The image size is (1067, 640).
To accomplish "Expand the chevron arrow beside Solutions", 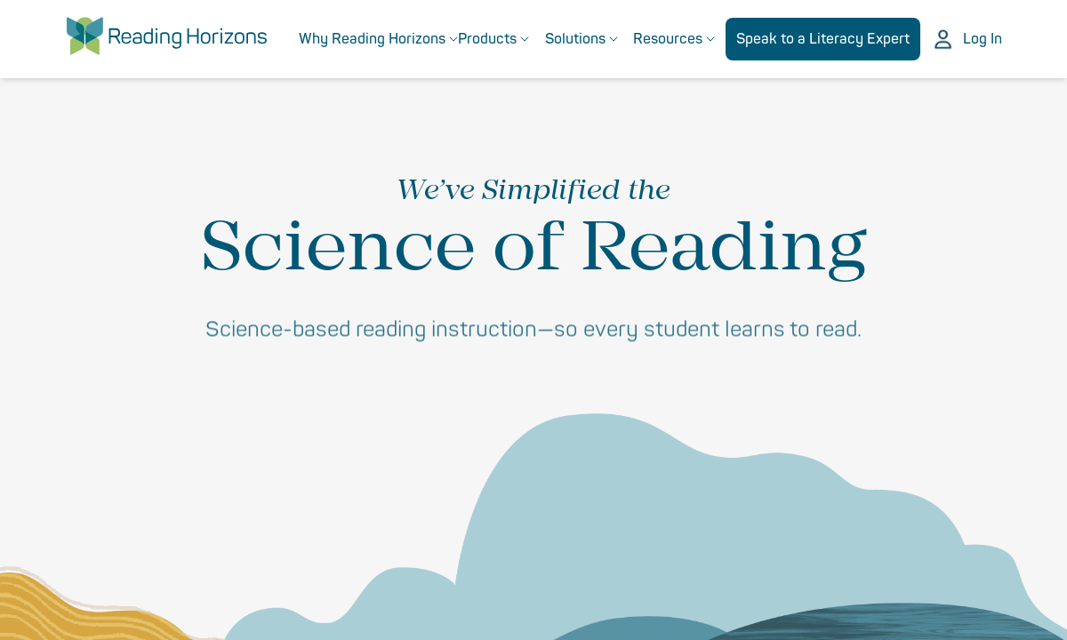I will click(613, 39).
